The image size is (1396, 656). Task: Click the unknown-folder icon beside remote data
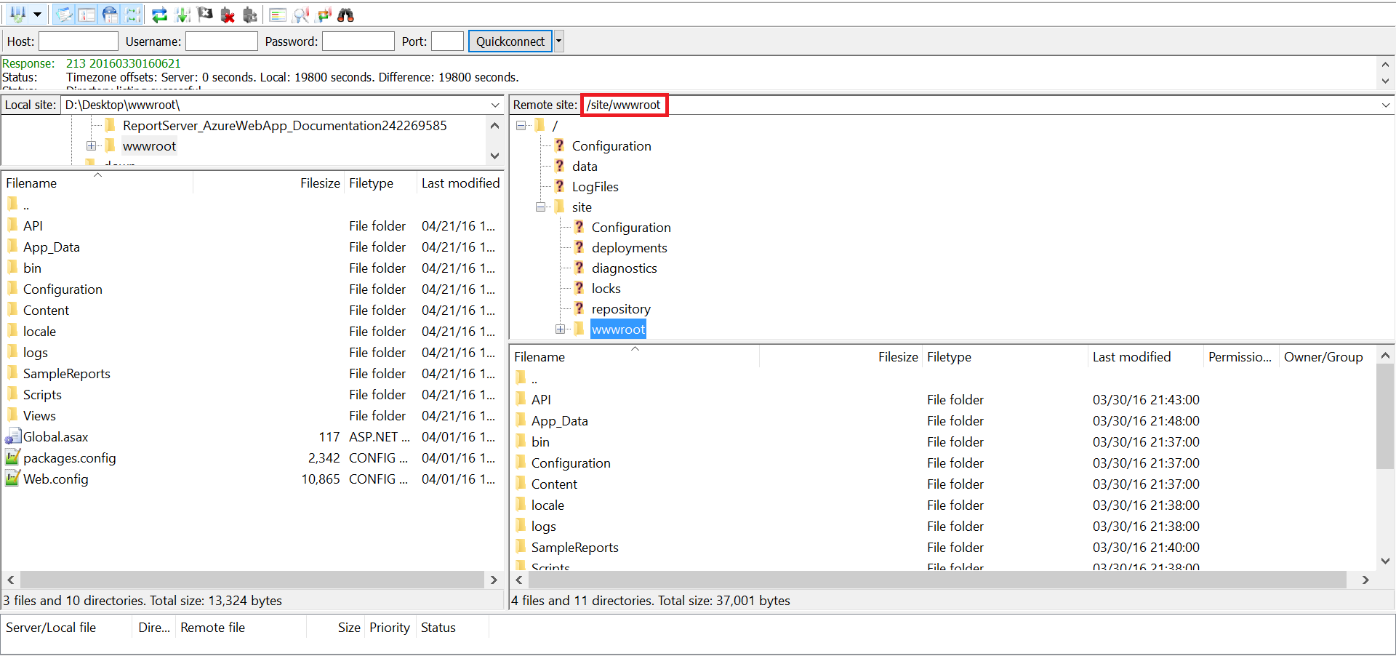point(559,166)
